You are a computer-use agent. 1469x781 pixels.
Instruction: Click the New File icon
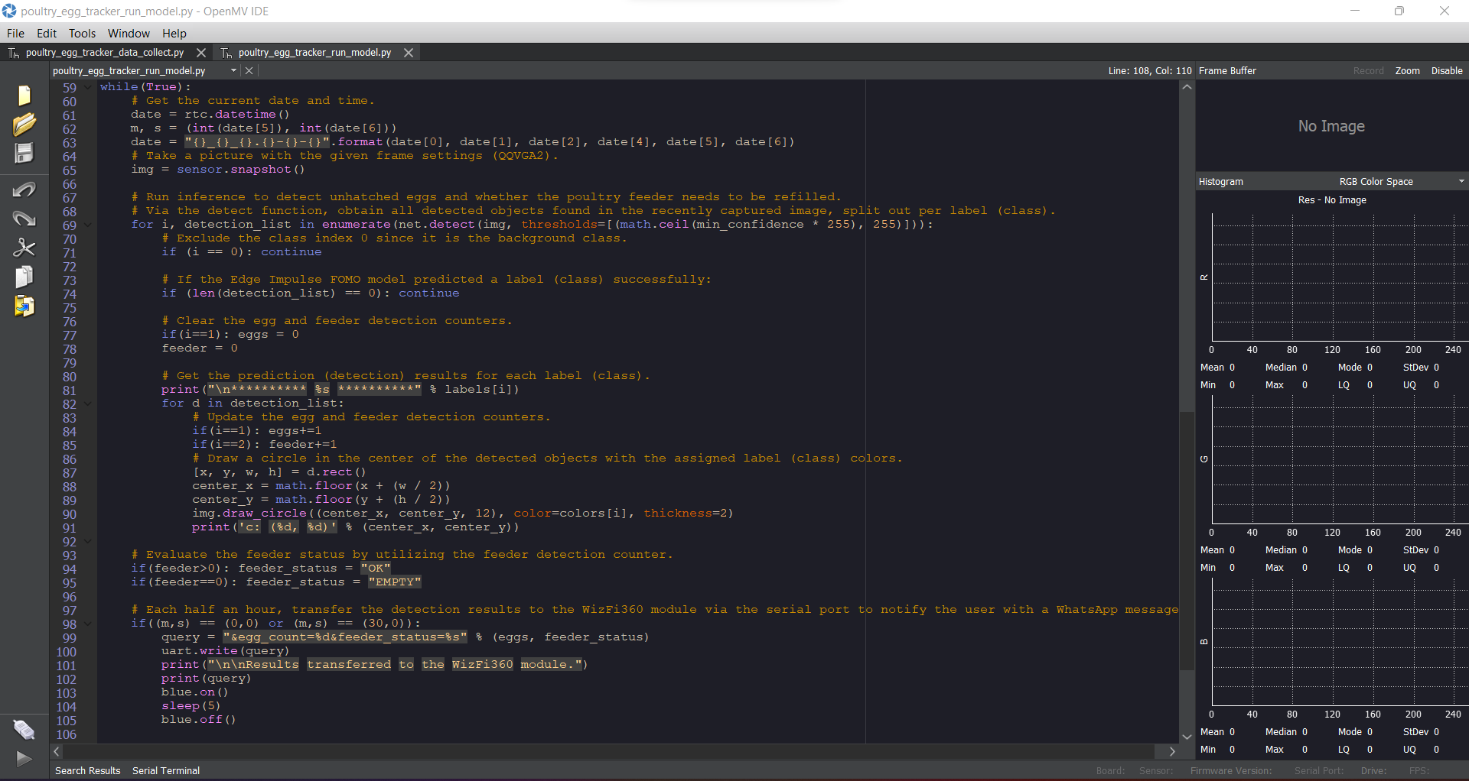tap(24, 96)
